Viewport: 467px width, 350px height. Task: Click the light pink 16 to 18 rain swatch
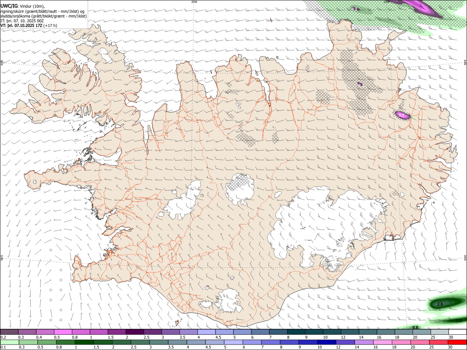coord(383,342)
